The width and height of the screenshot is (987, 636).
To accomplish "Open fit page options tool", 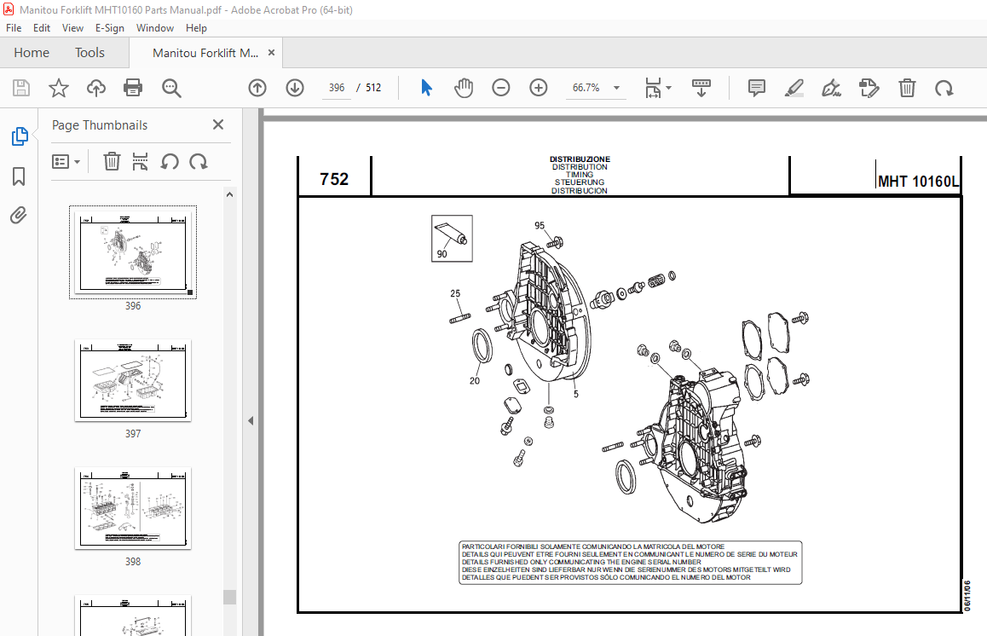I will (653, 88).
